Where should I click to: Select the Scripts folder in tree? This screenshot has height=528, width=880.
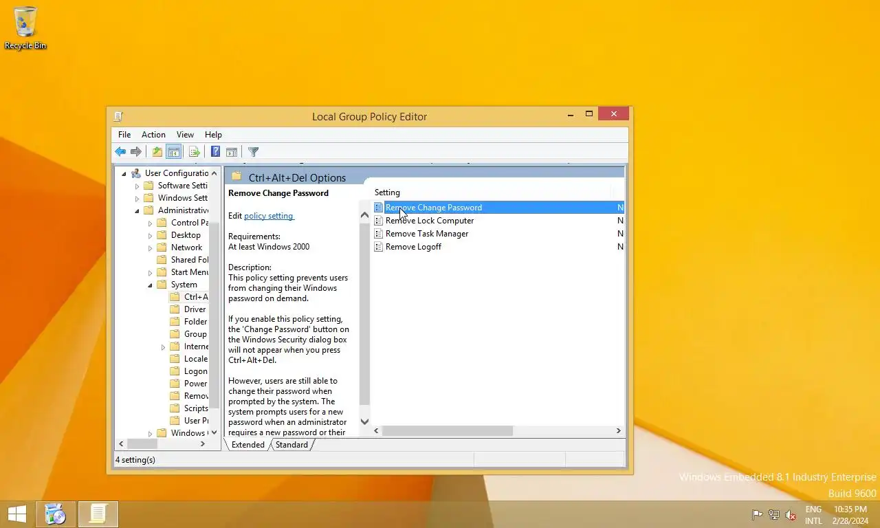click(x=196, y=408)
